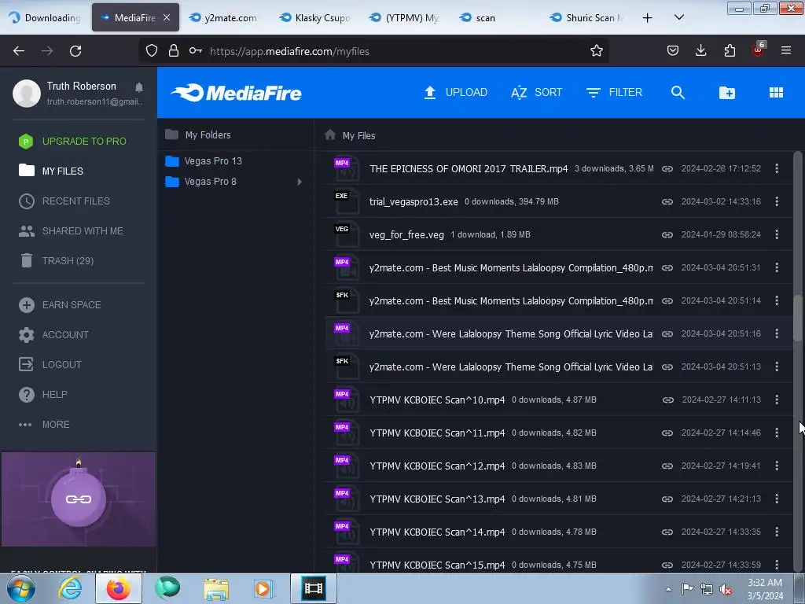Bookmark this page with the star icon
Viewport: 805px width, 604px height.
(596, 51)
